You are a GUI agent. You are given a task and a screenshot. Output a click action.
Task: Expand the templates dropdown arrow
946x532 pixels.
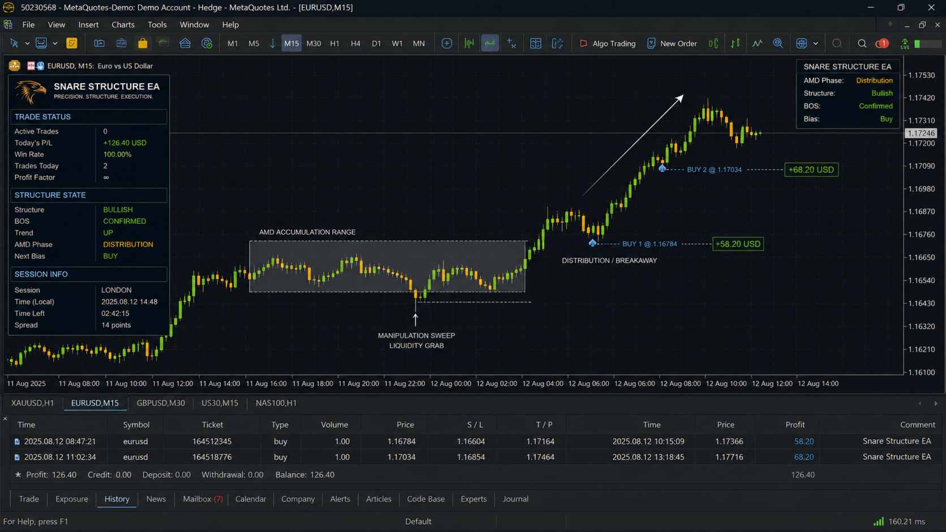coord(815,44)
